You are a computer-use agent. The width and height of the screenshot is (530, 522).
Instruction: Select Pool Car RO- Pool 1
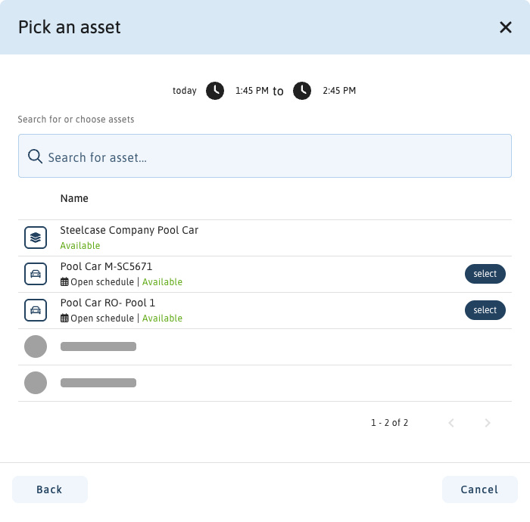(485, 310)
